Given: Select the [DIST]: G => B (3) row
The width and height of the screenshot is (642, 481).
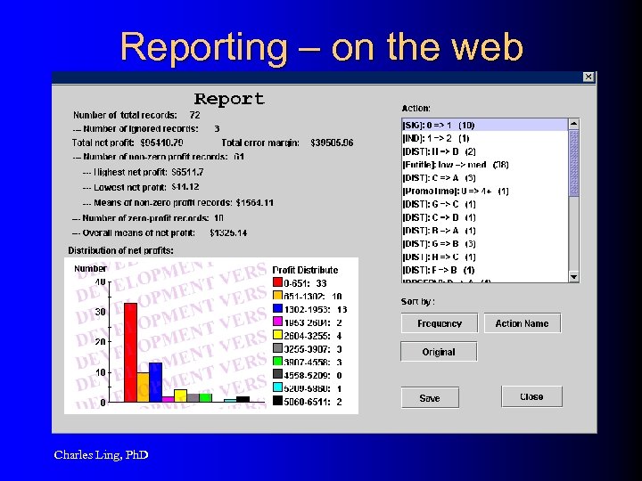Looking at the screenshot, I should click(x=485, y=244).
